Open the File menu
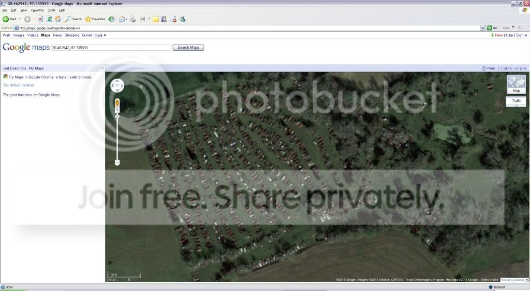This screenshot has height=291, width=530. pos(5,10)
